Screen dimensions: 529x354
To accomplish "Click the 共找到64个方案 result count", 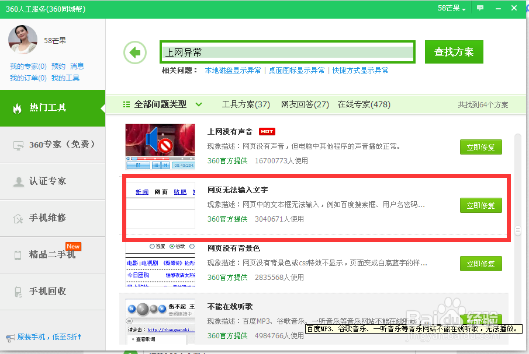I will pos(483,104).
